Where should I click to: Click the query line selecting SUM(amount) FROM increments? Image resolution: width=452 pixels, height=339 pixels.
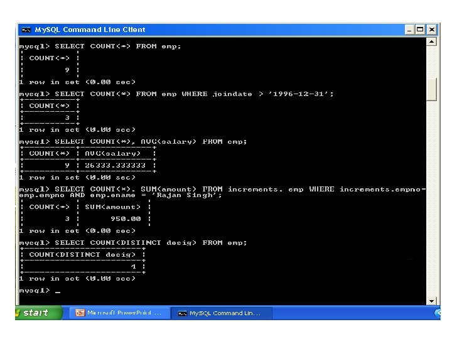pyautogui.click(x=222, y=190)
